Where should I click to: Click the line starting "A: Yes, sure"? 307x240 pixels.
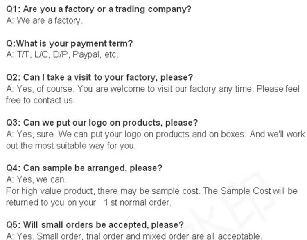(156, 134)
